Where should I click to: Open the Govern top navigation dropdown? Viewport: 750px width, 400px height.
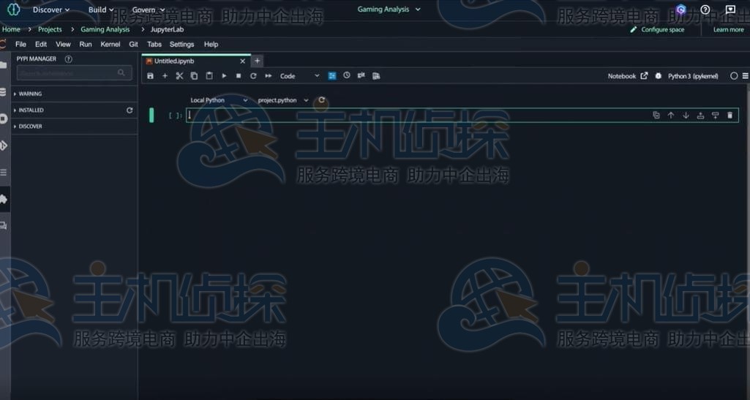149,10
